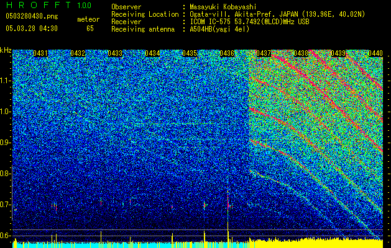
Task: Click time marker 0438
Action: point(301,53)
